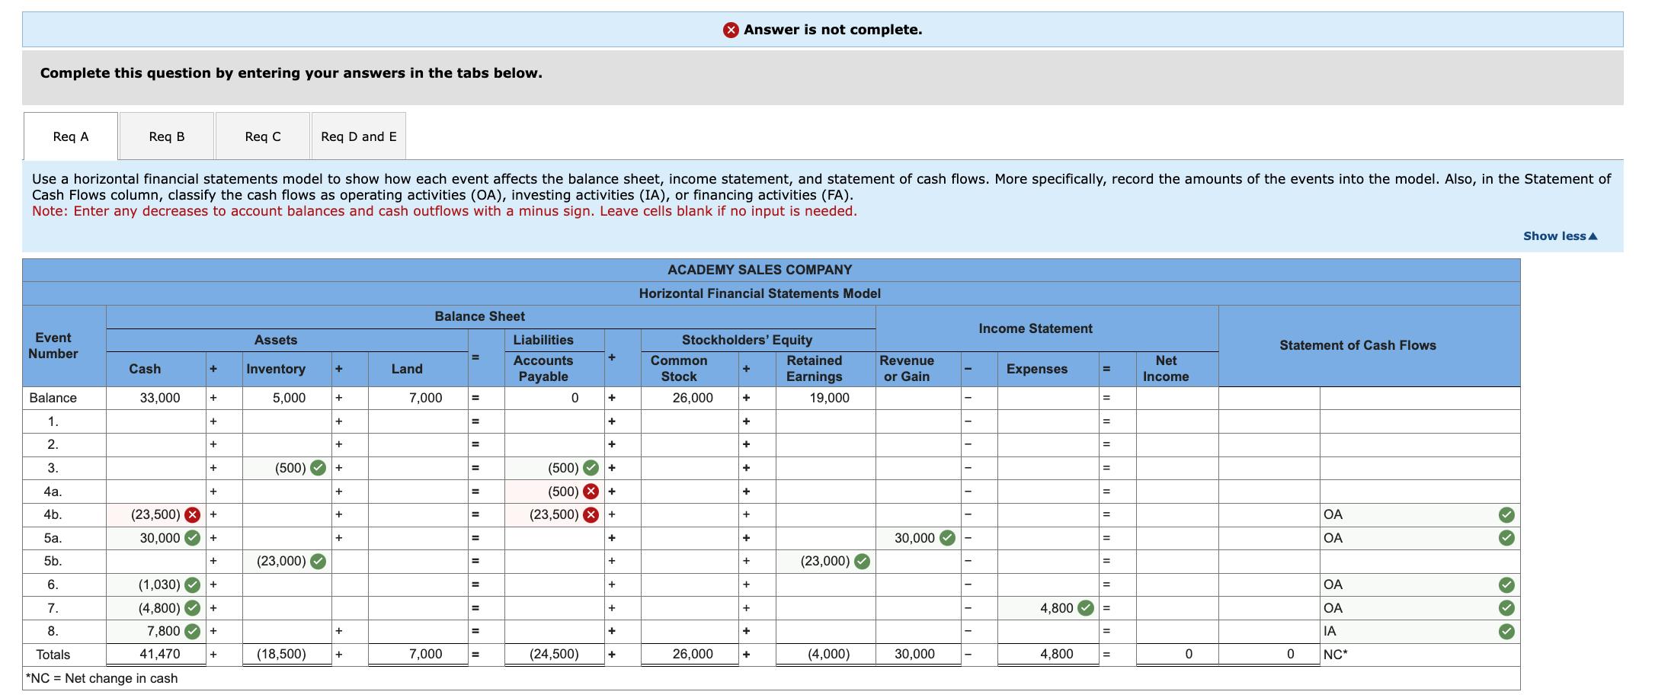The height and width of the screenshot is (695, 1655).
Task: Click green check next to Revenue 30,000 in row 5a
Action: (x=947, y=538)
